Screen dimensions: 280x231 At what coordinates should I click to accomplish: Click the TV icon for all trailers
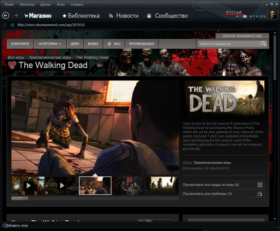pos(260,194)
